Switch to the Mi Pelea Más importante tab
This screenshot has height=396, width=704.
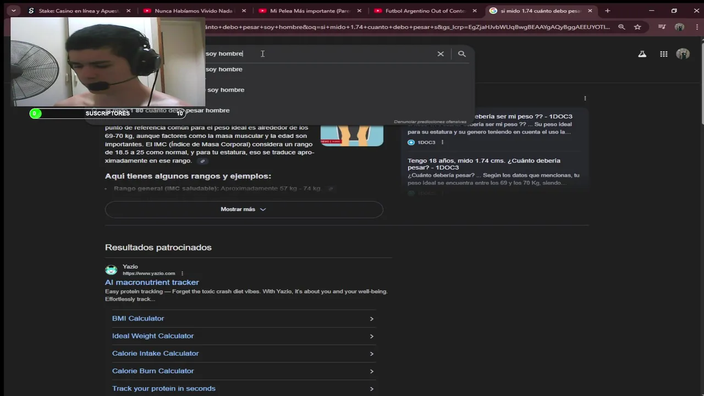click(x=310, y=10)
